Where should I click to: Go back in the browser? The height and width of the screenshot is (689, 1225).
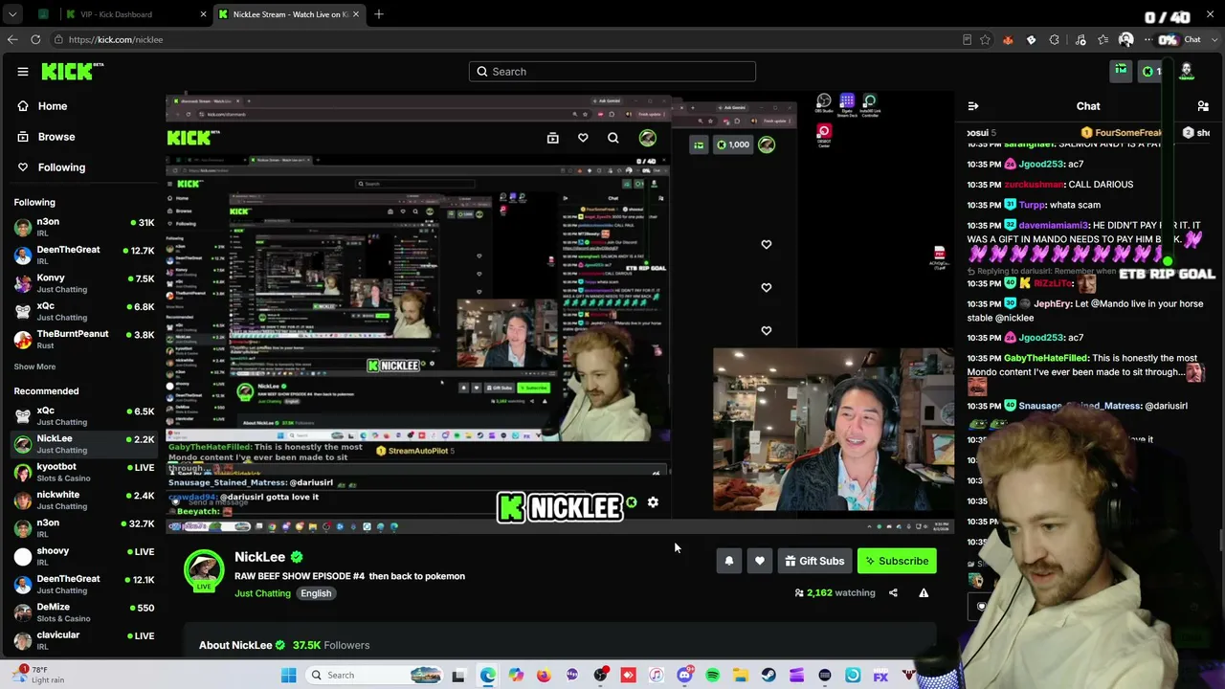click(x=12, y=40)
